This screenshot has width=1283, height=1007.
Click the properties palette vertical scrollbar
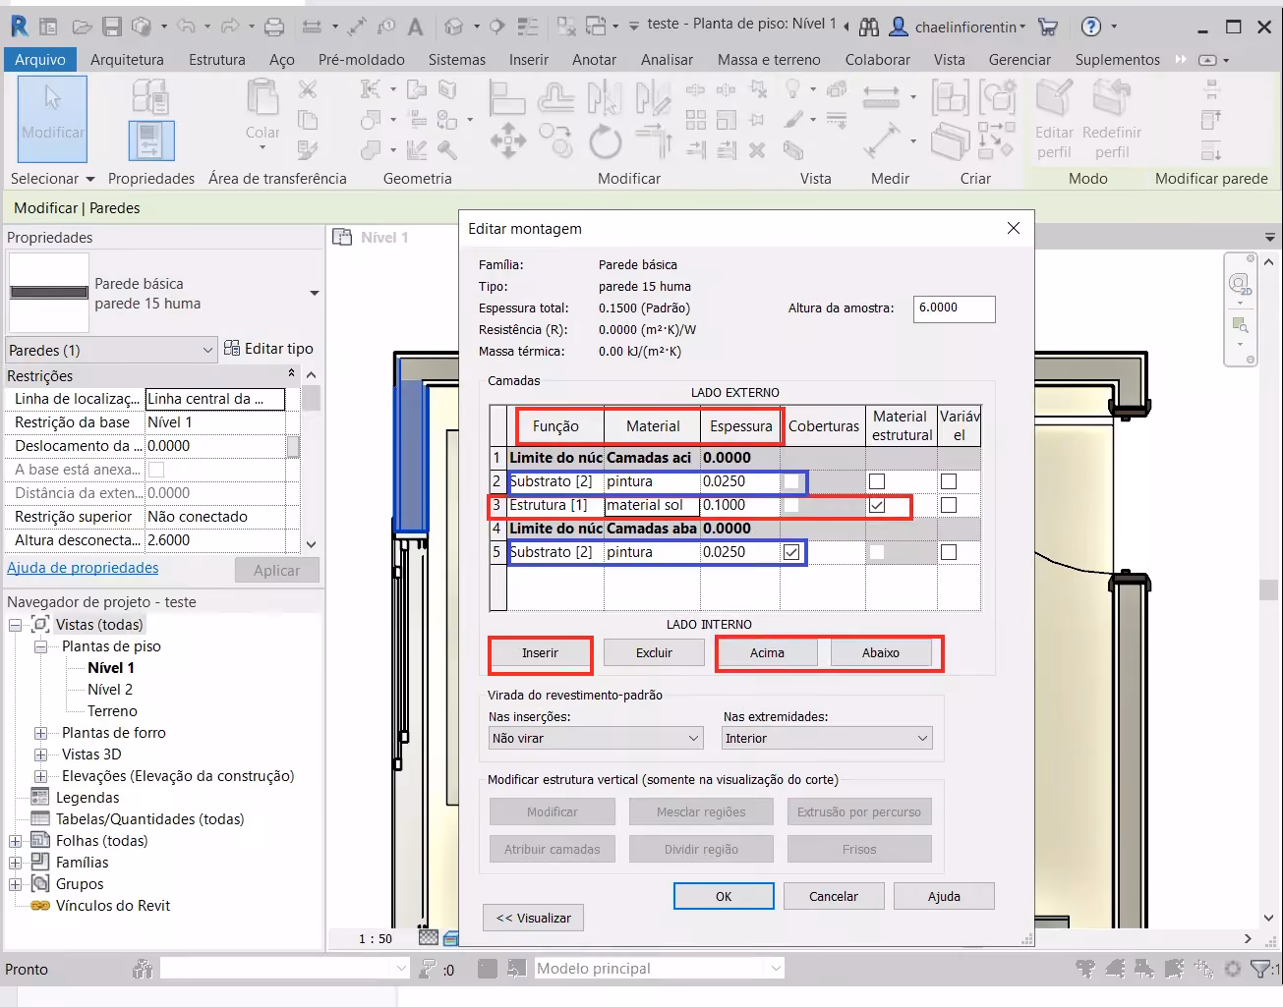pyautogui.click(x=311, y=457)
